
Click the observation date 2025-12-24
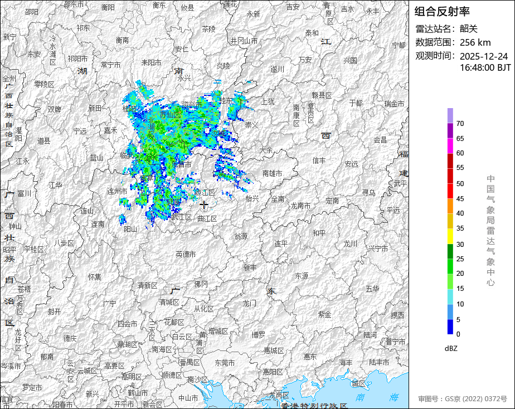[484, 56]
